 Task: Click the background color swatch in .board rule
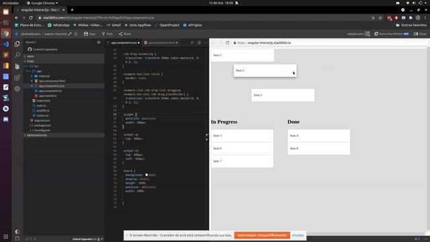pos(146,175)
